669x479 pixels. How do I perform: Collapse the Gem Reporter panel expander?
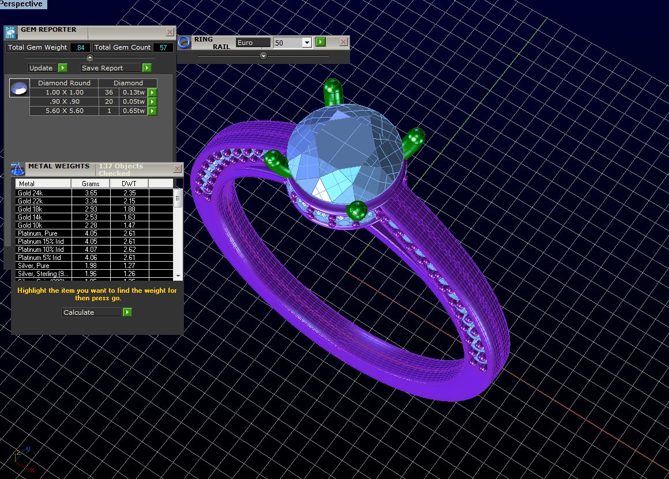click(89, 58)
